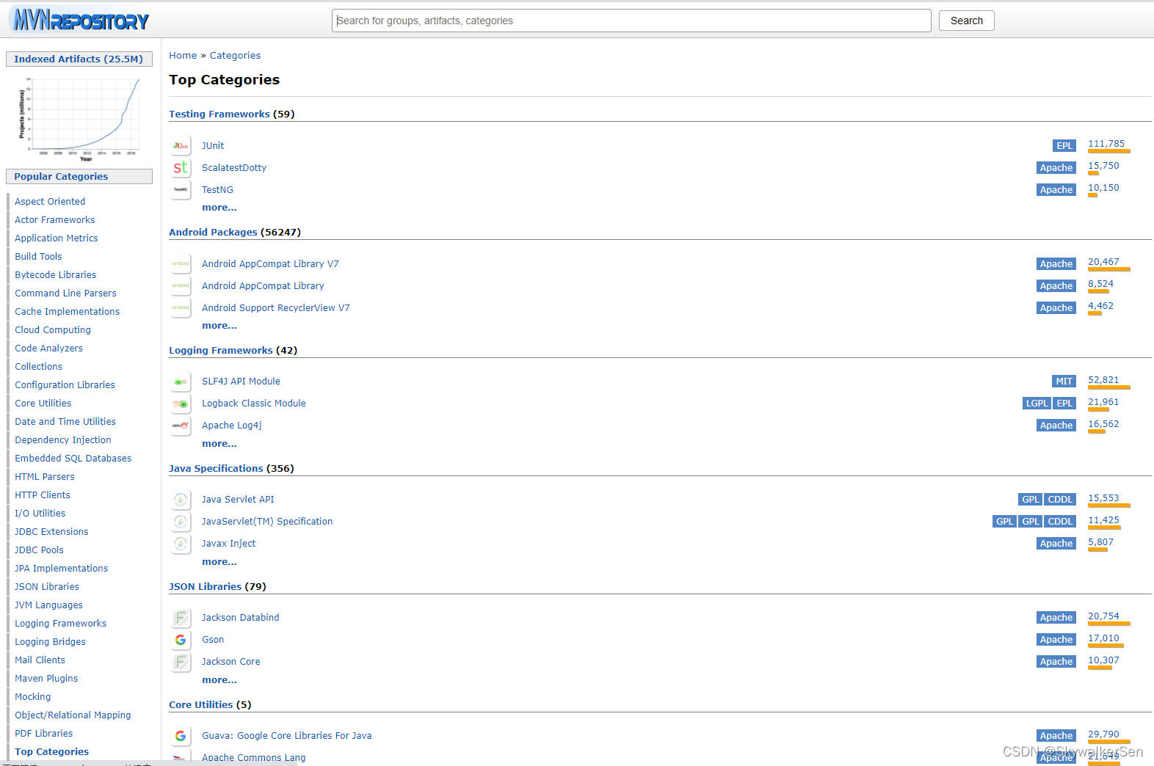The image size is (1154, 766).
Task: Open Categories breadcrumb link
Action: click(235, 56)
